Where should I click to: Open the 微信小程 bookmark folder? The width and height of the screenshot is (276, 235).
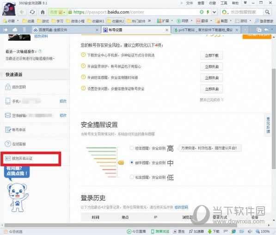(75, 21)
